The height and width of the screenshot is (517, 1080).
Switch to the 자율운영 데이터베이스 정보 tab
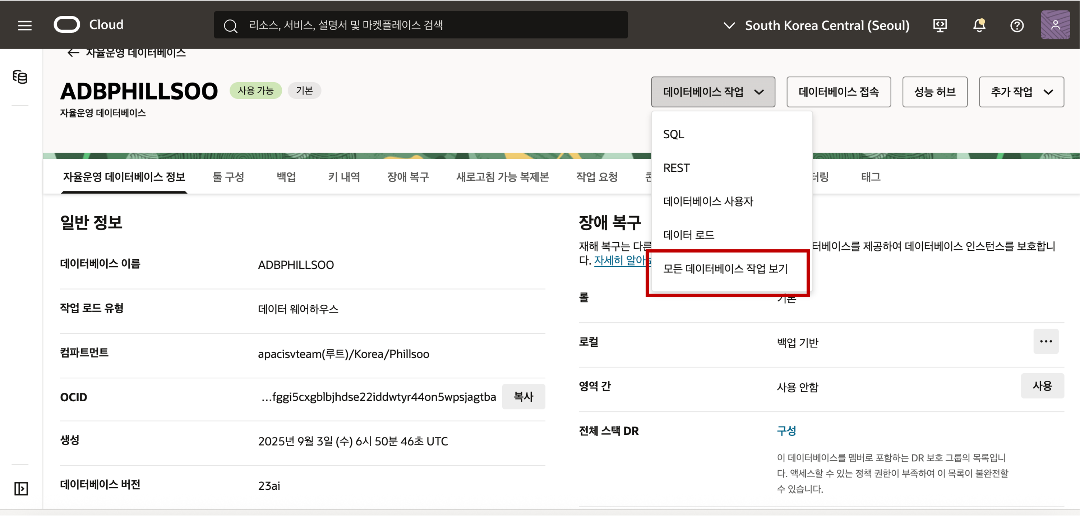(x=124, y=177)
